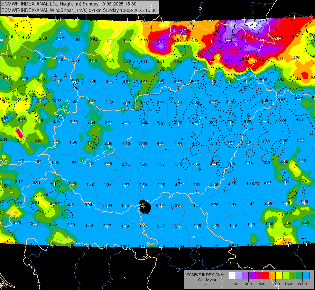The image size is (315, 290).
Task: Click the yellow swatch in the legend
Action: (279, 275)
